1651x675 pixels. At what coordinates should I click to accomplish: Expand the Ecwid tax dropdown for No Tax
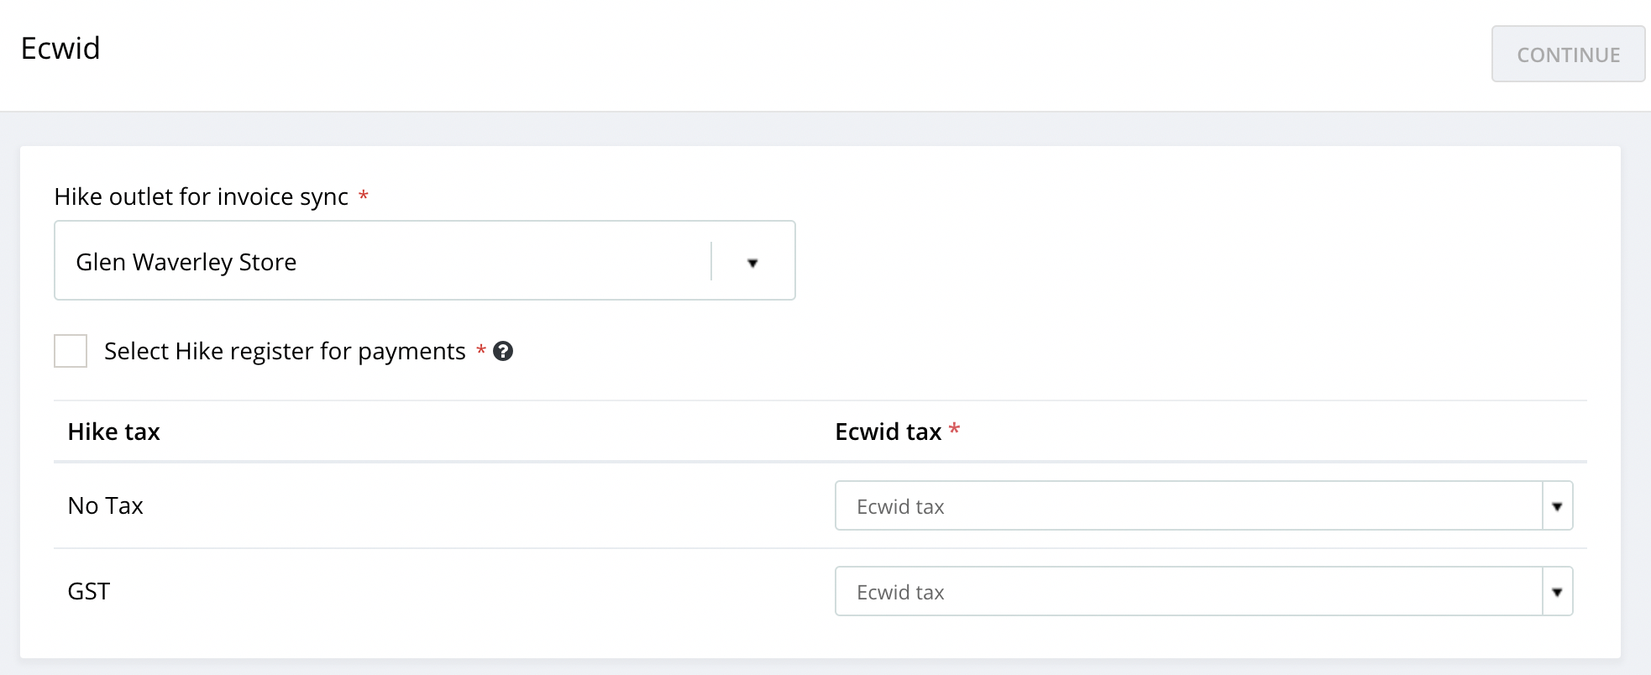coord(1188,506)
